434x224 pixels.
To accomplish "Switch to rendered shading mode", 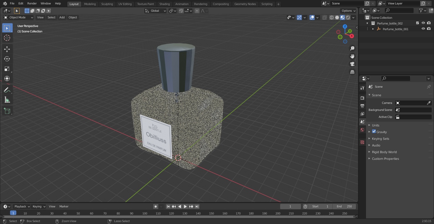I will (348, 17).
